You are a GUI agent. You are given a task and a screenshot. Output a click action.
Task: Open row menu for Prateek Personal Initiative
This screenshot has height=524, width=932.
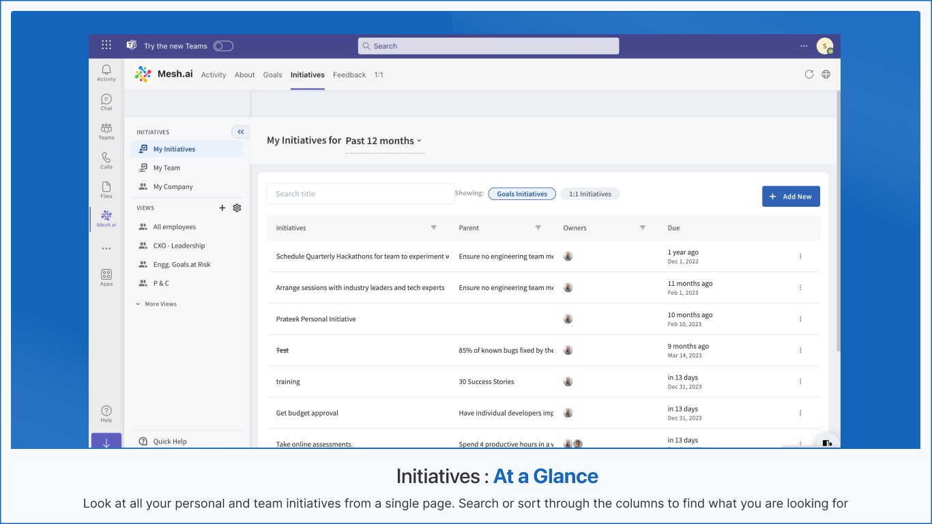click(x=800, y=319)
